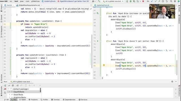
Task: Click the lightbulb intention icon on line 81
Action: coord(104,65)
